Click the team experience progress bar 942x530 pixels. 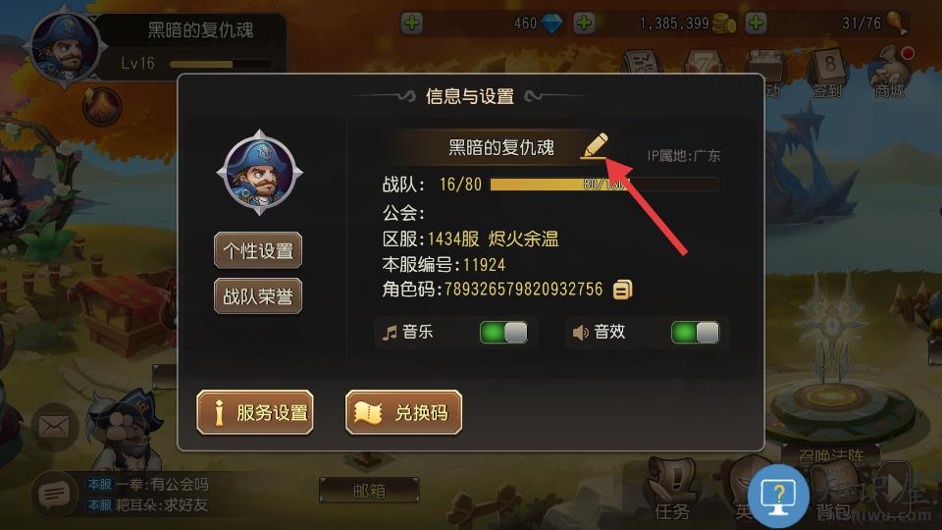604,185
